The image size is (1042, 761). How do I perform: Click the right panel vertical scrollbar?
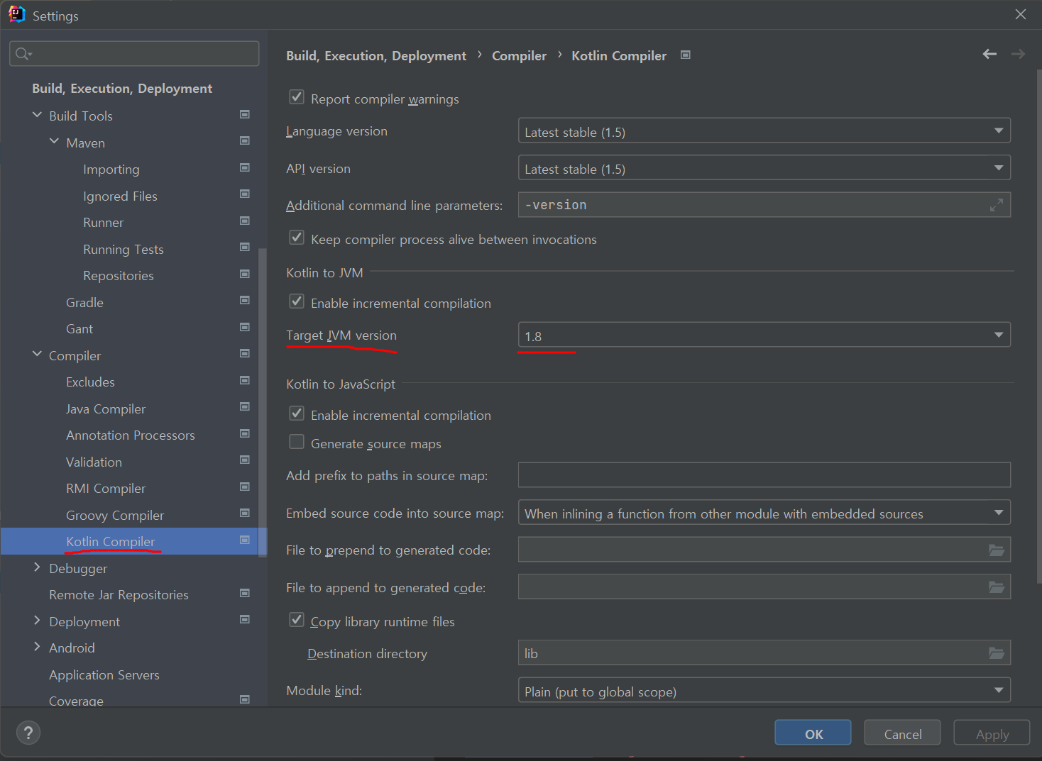(x=1039, y=326)
